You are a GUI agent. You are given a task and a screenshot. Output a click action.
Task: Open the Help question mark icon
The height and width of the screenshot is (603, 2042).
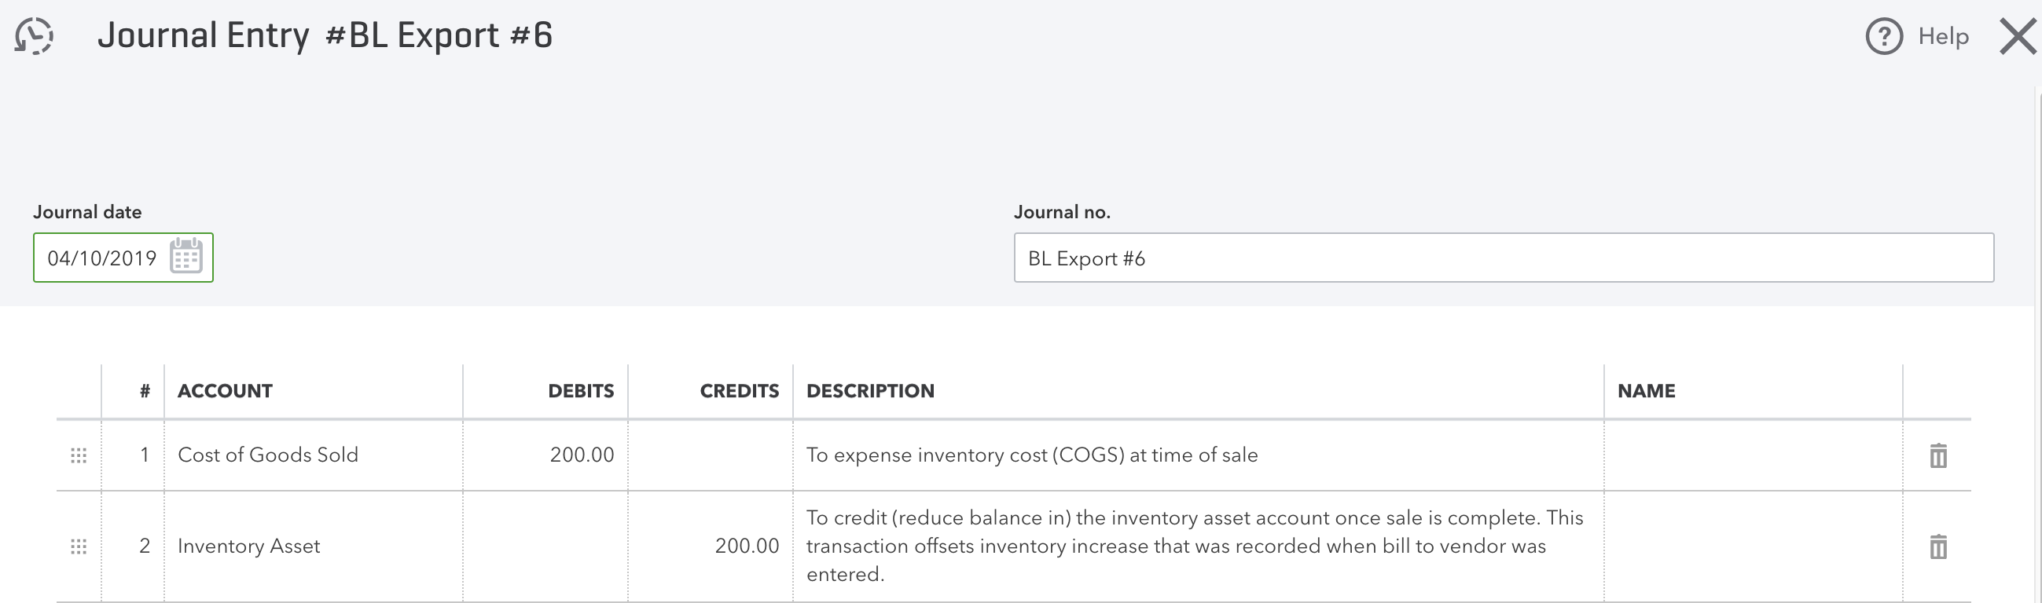pos(1883,36)
